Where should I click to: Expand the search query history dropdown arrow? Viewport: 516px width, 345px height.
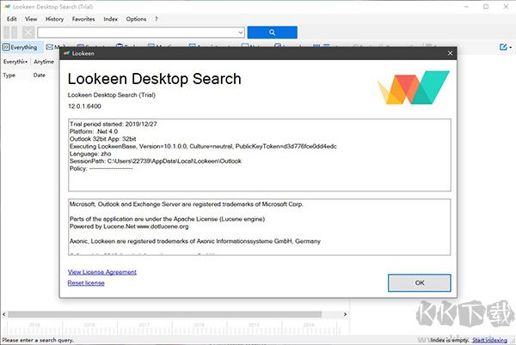click(241, 32)
